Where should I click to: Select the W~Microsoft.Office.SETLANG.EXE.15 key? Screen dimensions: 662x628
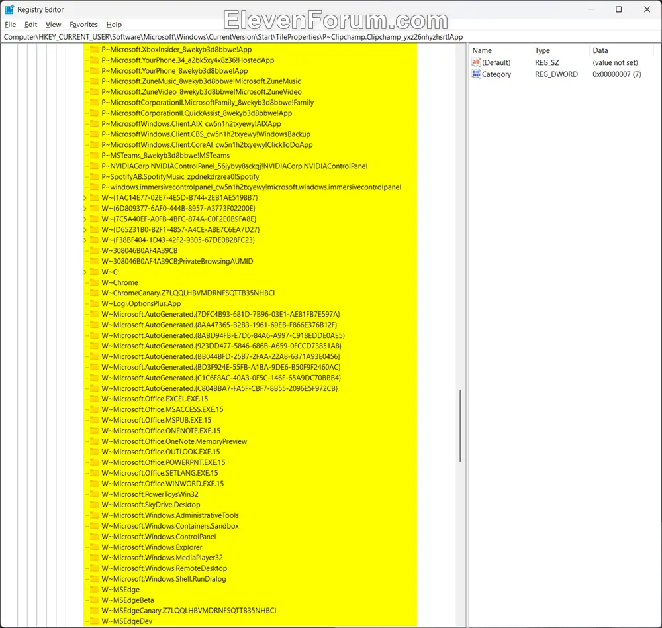point(160,473)
